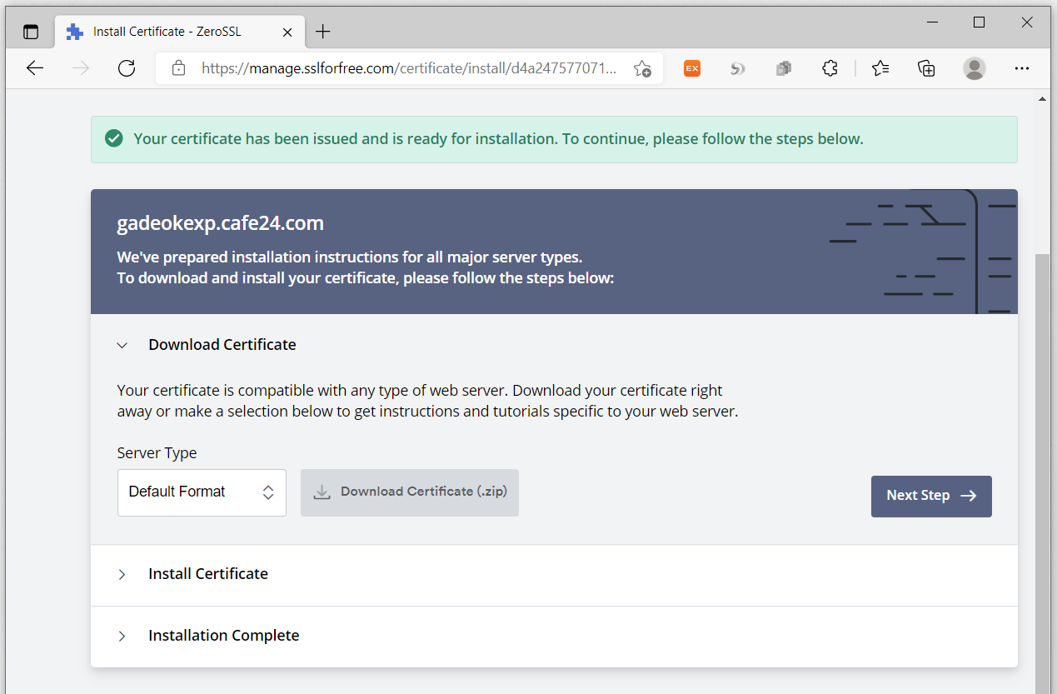Close the Install Certificate - ZeroSSL tab
The height and width of the screenshot is (694, 1057).
click(287, 32)
